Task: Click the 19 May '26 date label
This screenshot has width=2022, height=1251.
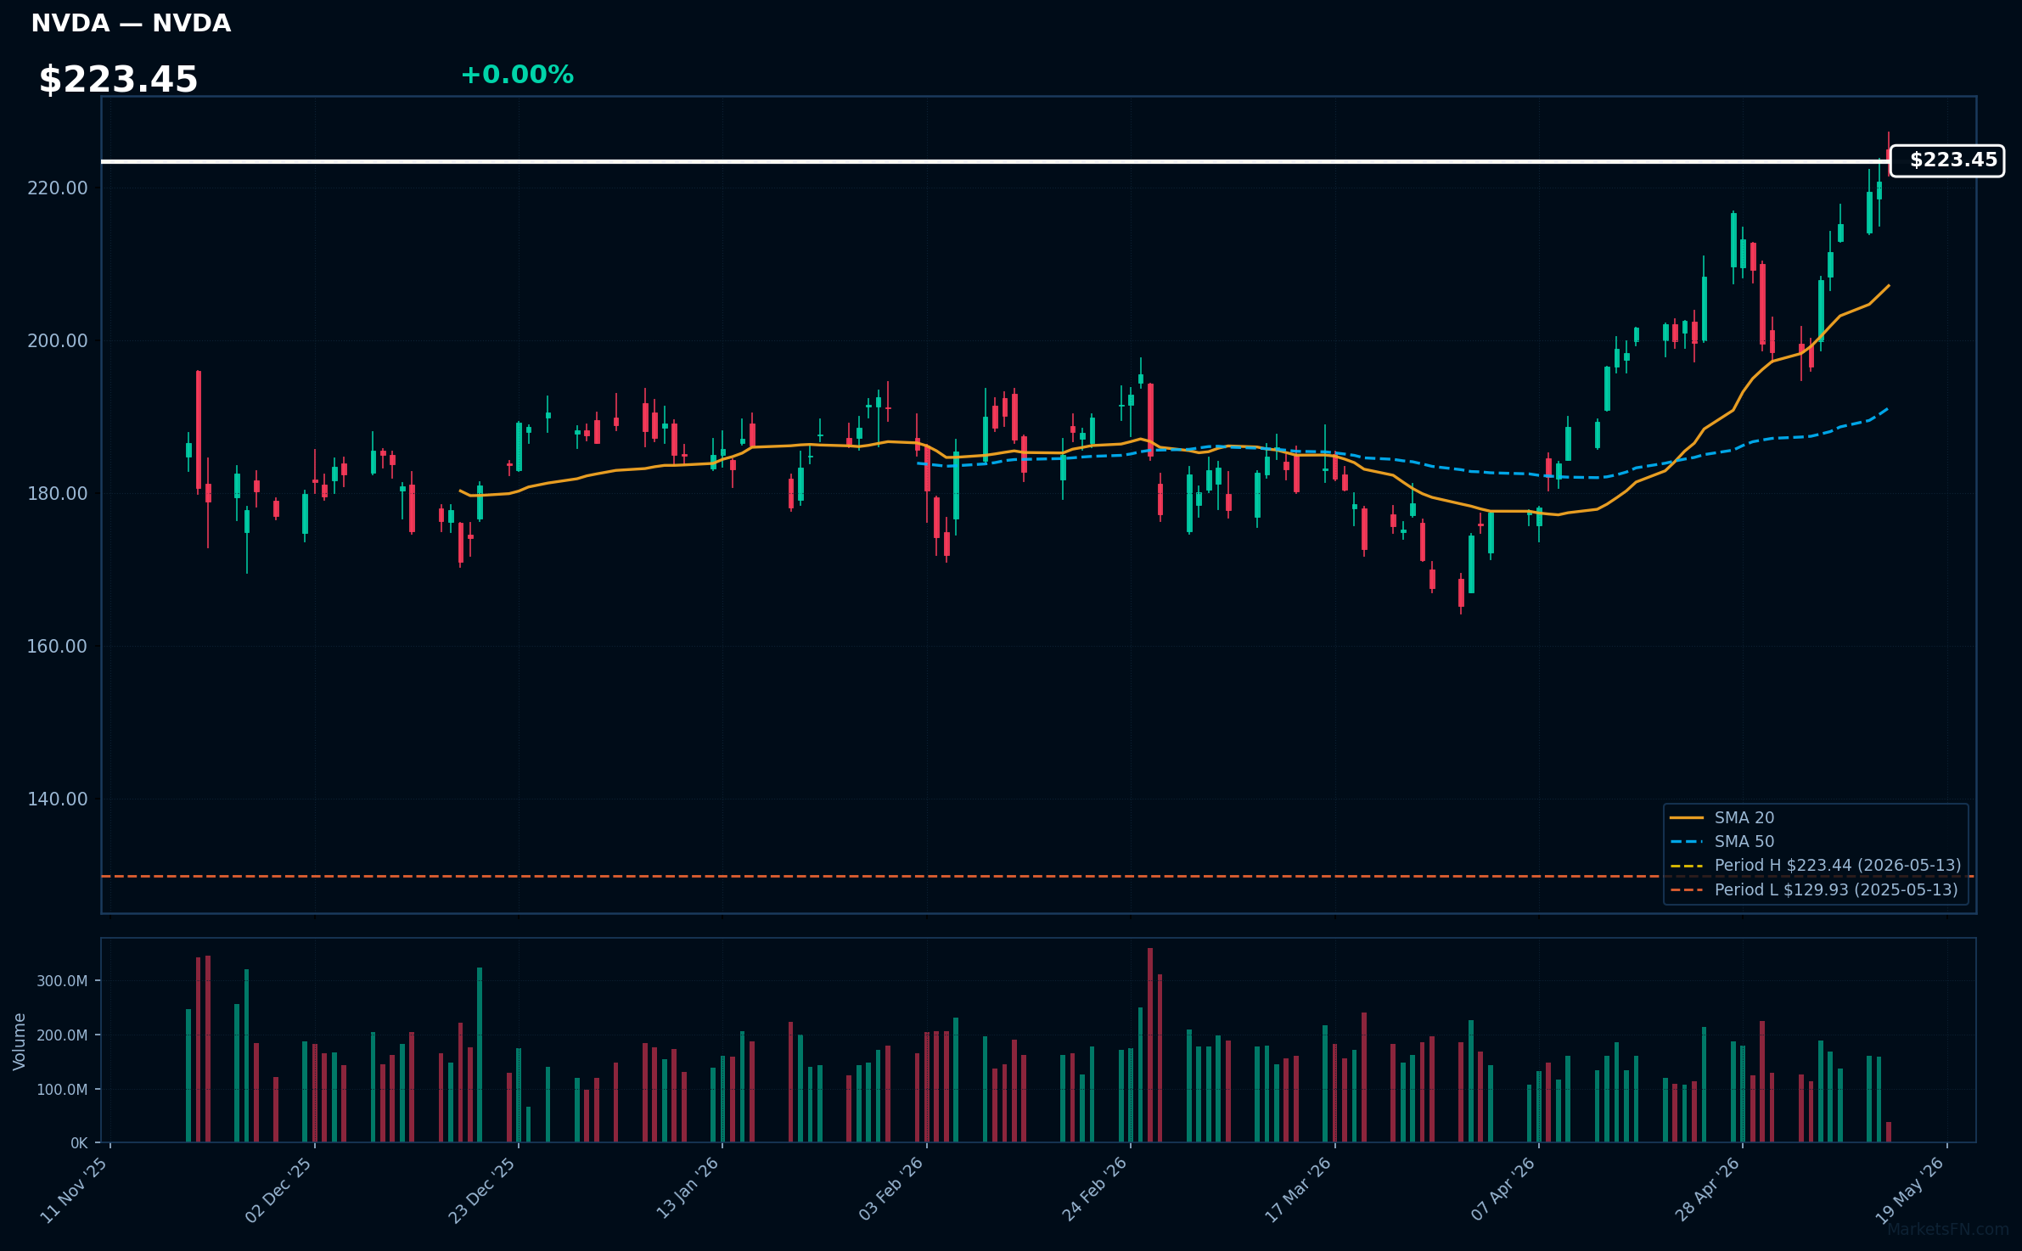Action: click(x=1911, y=1190)
